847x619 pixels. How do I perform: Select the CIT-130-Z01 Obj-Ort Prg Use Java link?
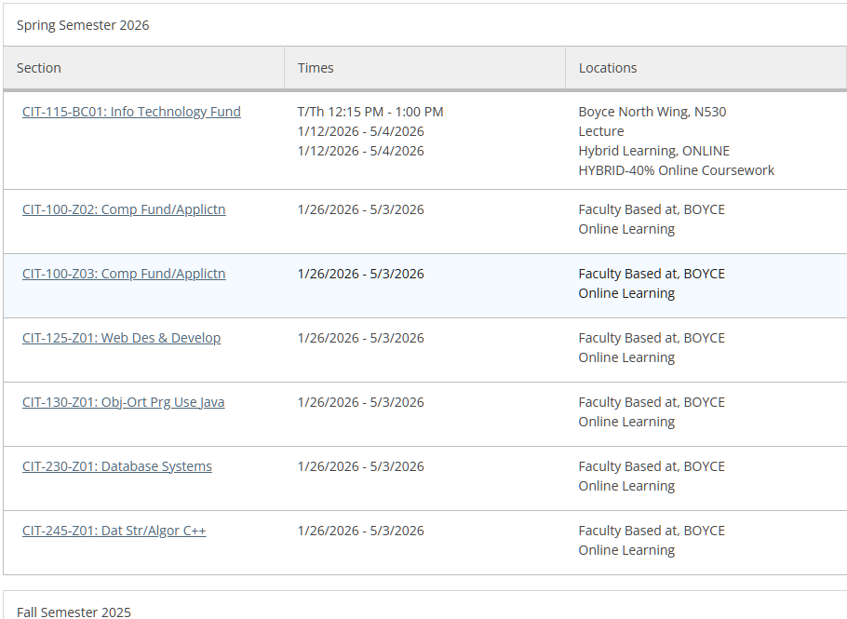123,402
